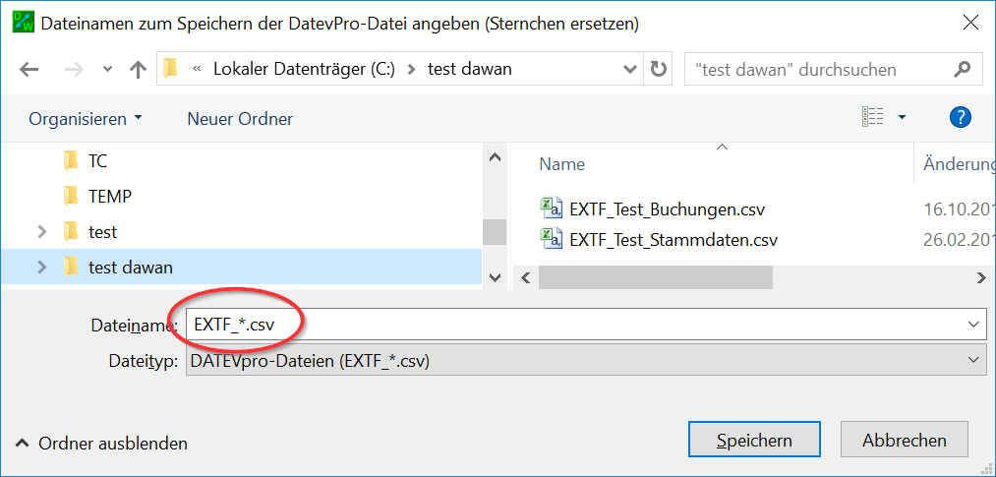
Task: Open the Organisieren menu
Action: pos(86,119)
